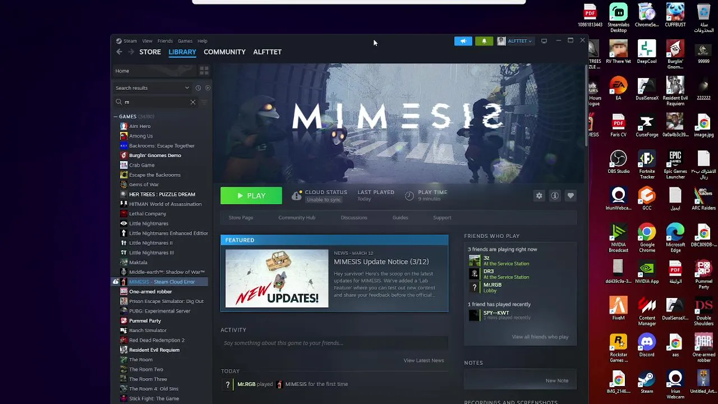Open NVIDIA Broadcast desktop shortcut

point(618,238)
